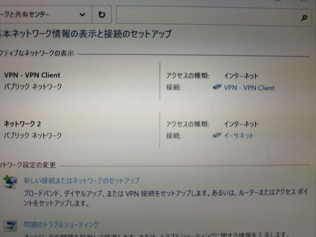This screenshot has width=316, height=237.
Task: Click the adapter icon next to VPN - VPN Client link
Action: (x=217, y=86)
